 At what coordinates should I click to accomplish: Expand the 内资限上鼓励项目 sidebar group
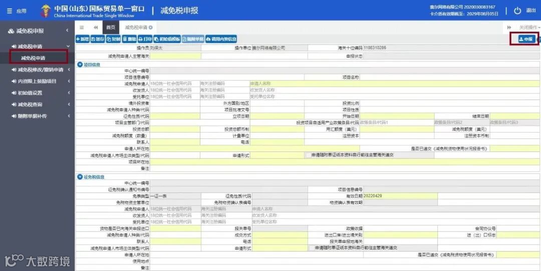[37, 81]
